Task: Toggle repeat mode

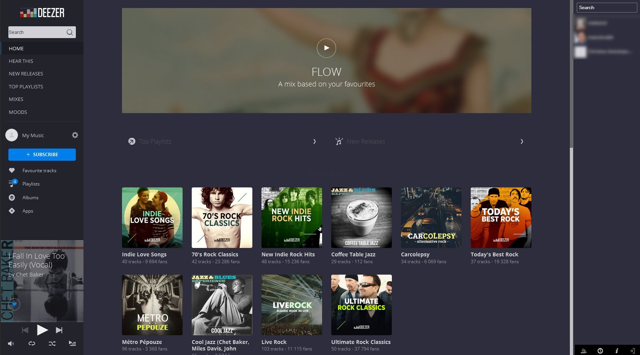Action: tap(32, 344)
